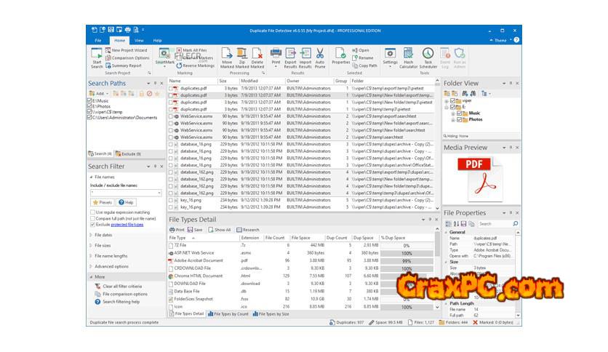Screen dimensions: 608x352
Task: Open Comparison Options in the ribbon
Action: 127,57
